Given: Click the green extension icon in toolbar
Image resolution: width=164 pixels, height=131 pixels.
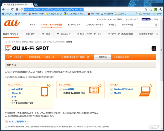Looking at the screenshot, I should click(156, 9).
